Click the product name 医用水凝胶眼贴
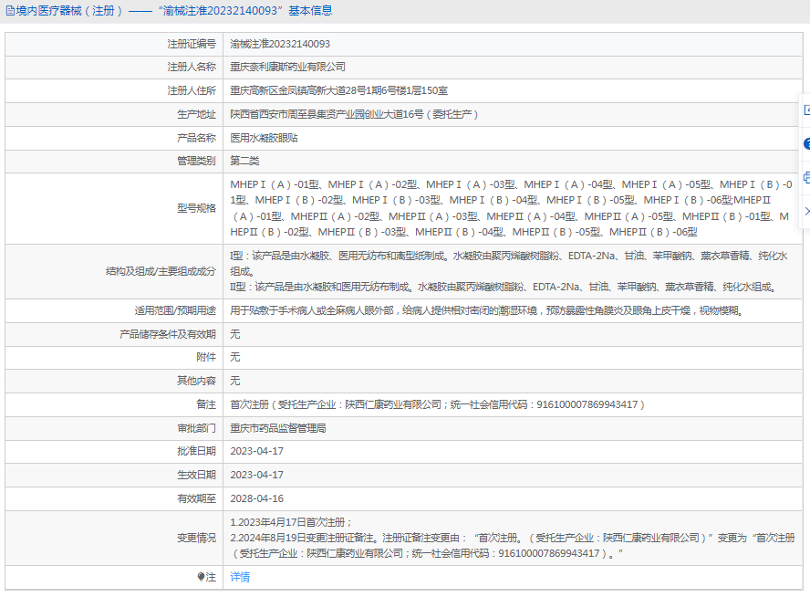The image size is (810, 597). 264,139
